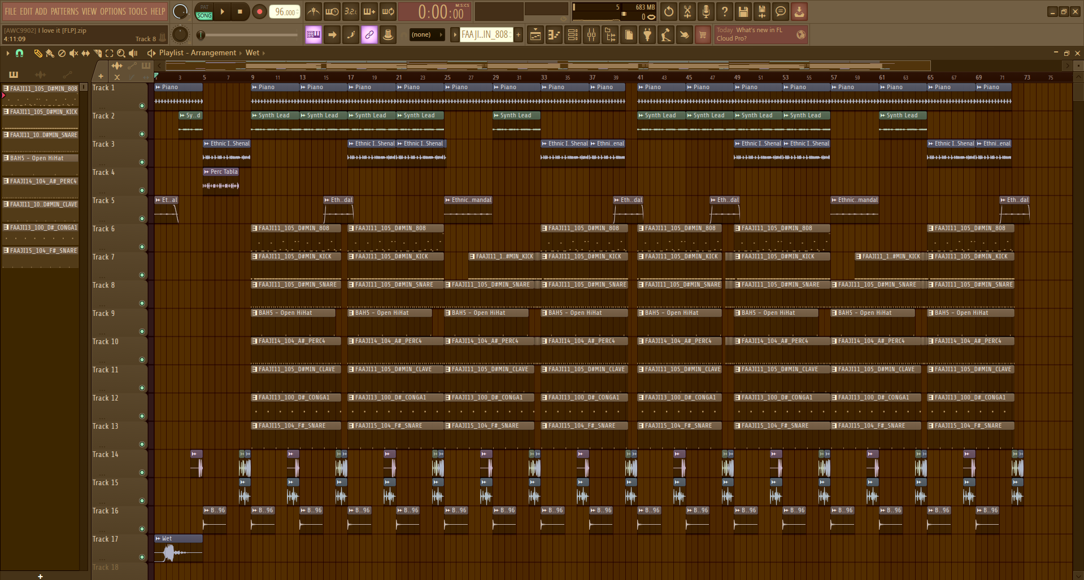
Task: Mute Track 1 with its green dot
Action: pyautogui.click(x=142, y=106)
